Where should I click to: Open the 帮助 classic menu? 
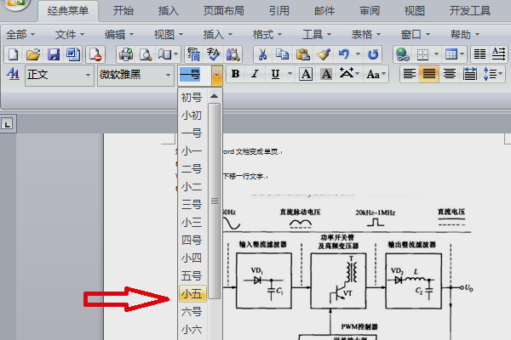(x=465, y=35)
